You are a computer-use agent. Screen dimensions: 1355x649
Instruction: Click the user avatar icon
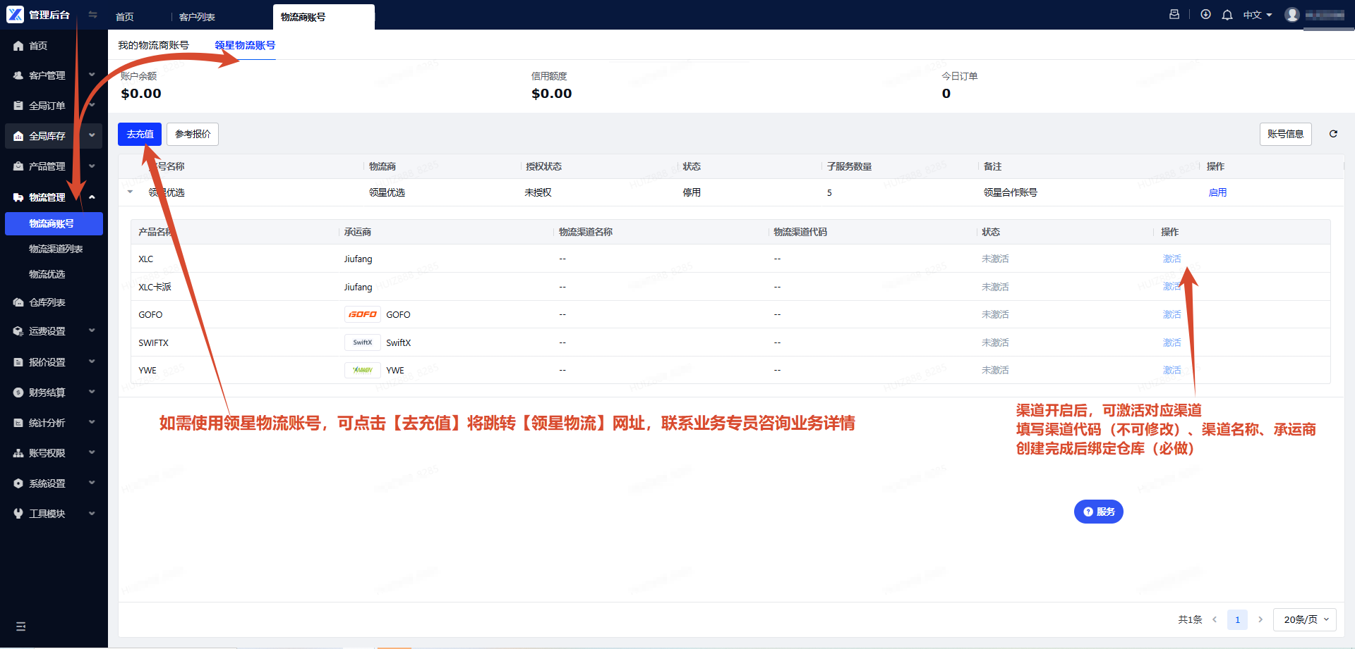tap(1292, 15)
